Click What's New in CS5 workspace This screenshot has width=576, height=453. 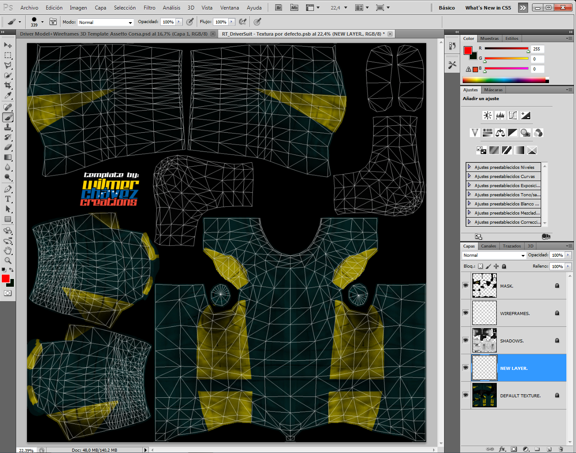coord(488,8)
